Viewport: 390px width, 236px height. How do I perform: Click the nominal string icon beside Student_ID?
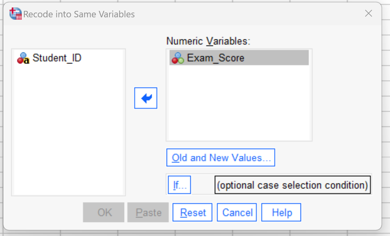[x=23, y=58]
